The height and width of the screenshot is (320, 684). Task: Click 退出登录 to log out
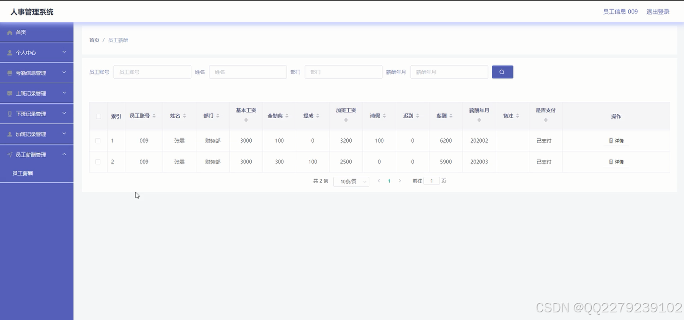pos(658,11)
